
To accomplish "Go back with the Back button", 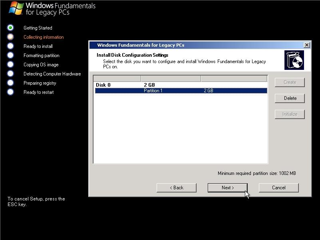I will click(x=177, y=188).
